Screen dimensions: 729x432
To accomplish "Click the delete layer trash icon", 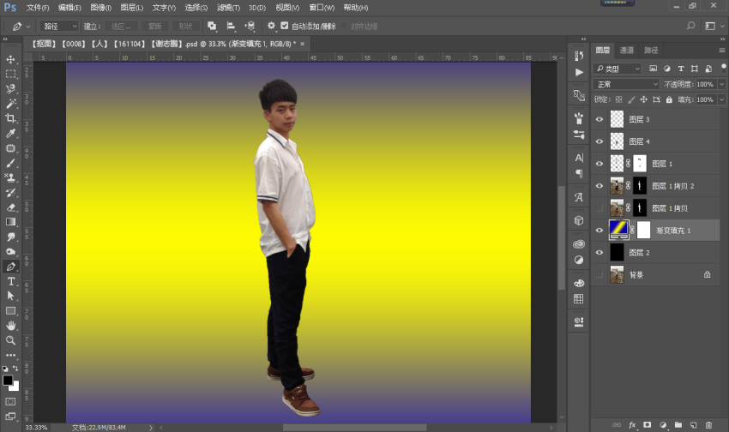I will (x=708, y=424).
